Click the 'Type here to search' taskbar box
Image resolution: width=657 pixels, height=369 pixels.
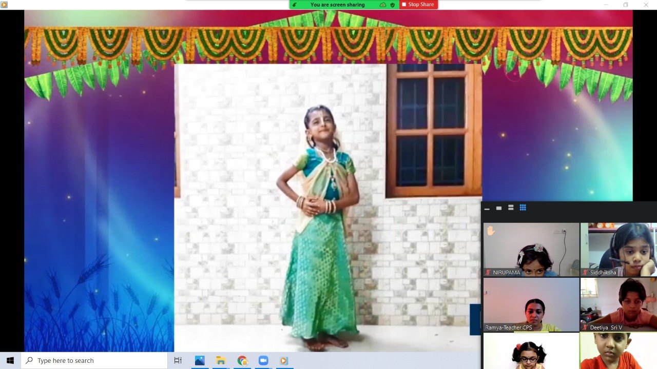pyautogui.click(x=94, y=361)
